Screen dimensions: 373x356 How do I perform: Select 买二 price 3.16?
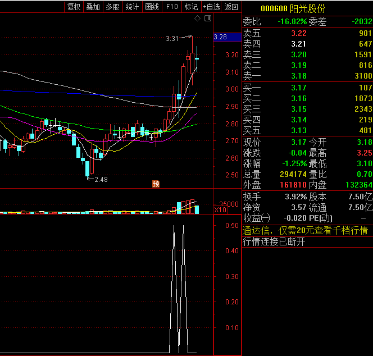(299, 98)
